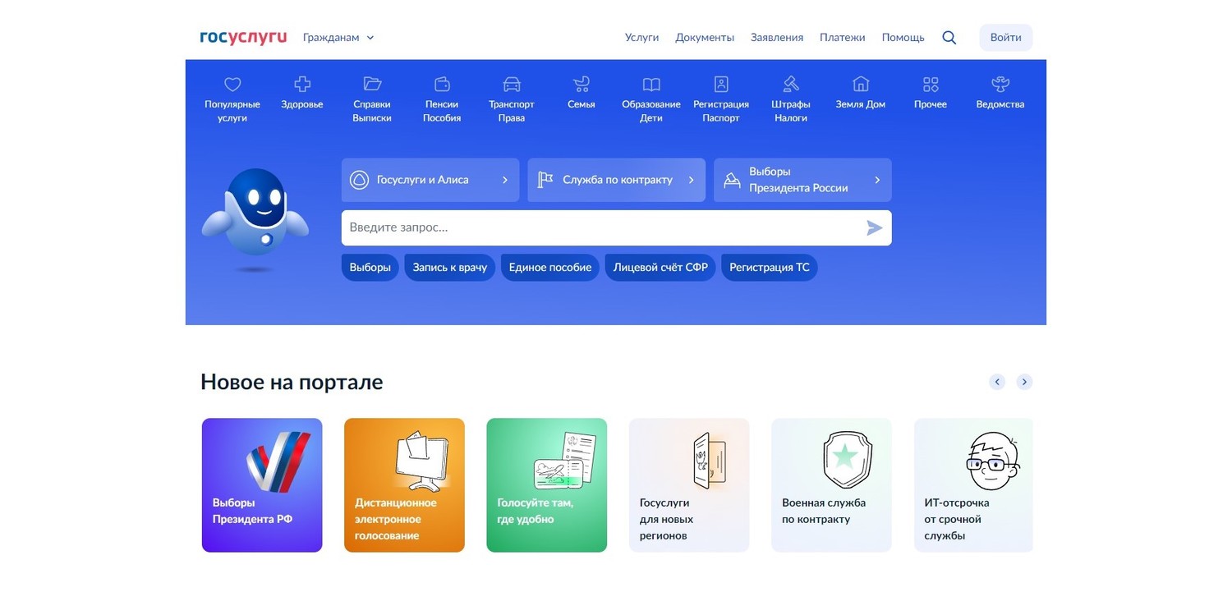Click the Алиса circle icon
The image size is (1232, 592).
click(x=359, y=180)
